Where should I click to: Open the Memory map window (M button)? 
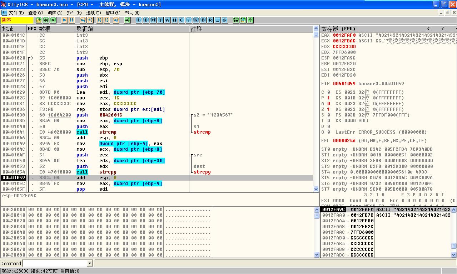click(153, 20)
